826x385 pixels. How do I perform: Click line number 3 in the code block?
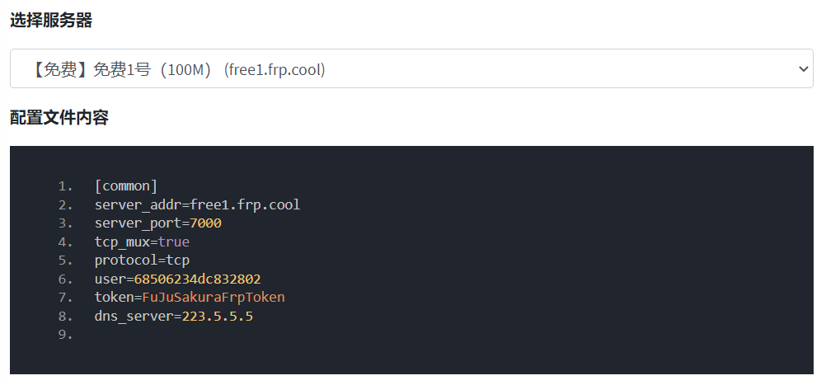click(65, 223)
